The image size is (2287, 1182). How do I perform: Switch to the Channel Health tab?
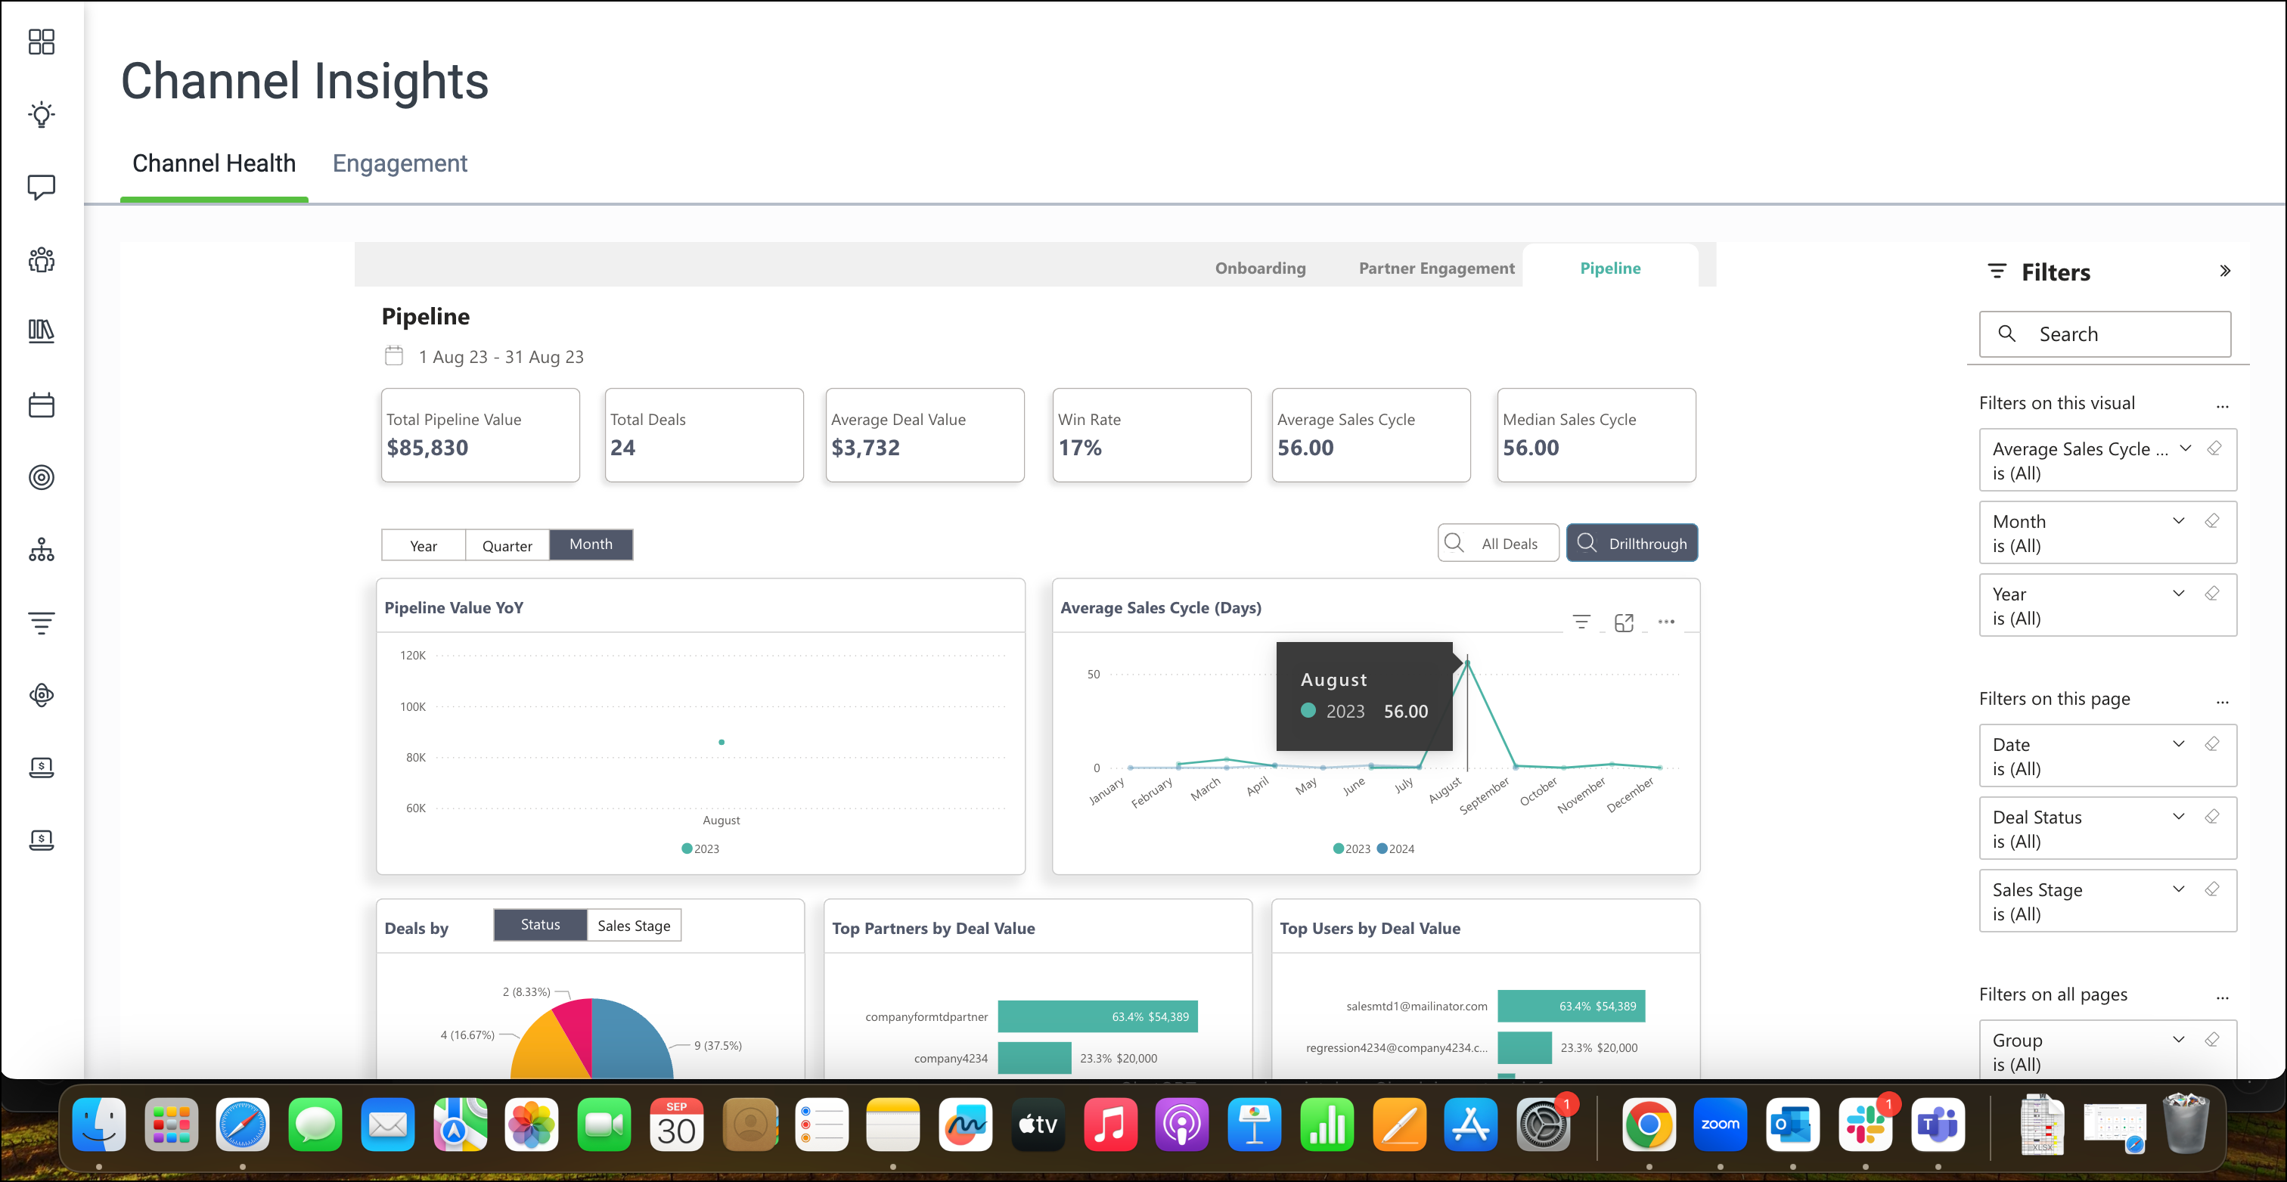[x=214, y=163]
